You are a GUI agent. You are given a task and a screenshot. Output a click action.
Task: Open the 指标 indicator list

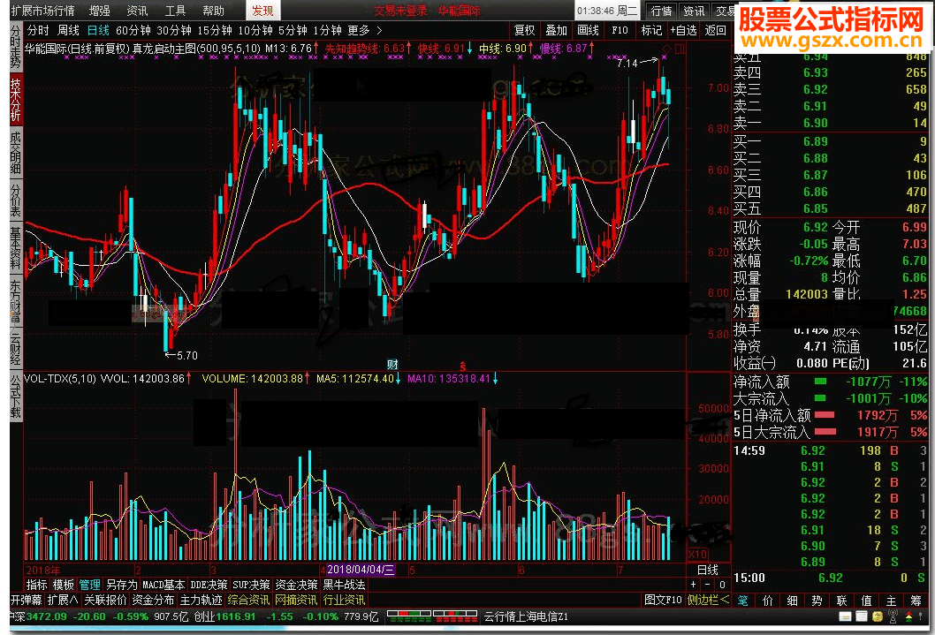(37, 585)
